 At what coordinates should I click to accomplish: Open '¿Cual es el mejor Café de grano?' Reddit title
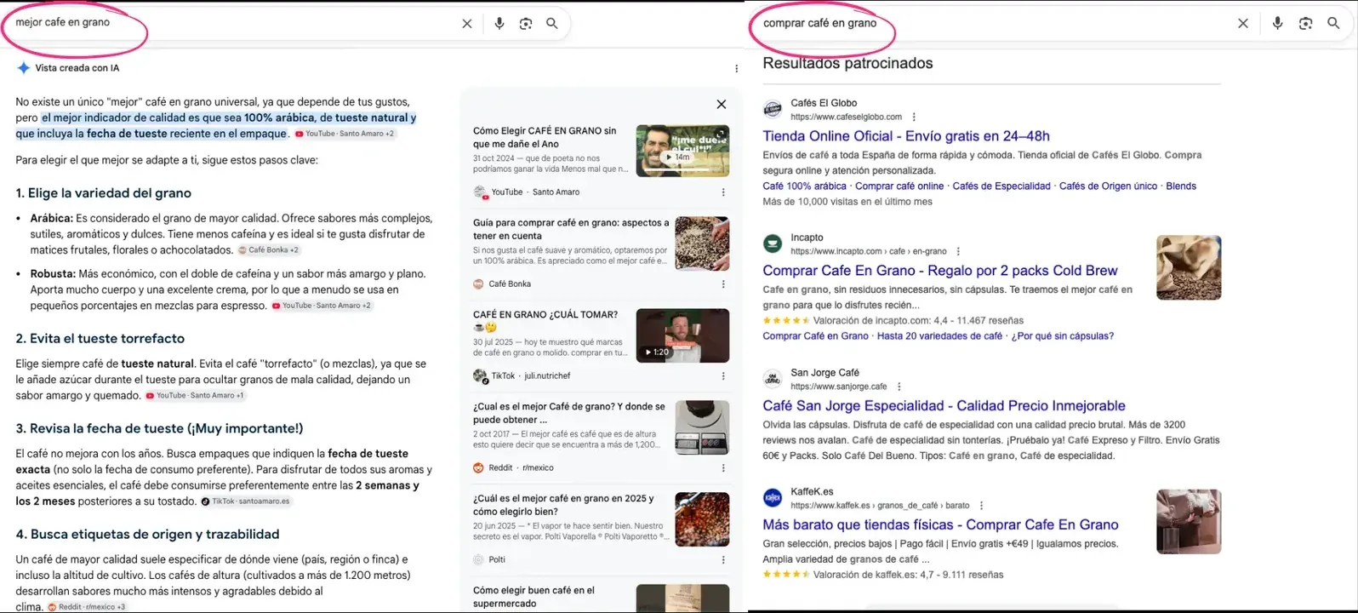point(569,413)
